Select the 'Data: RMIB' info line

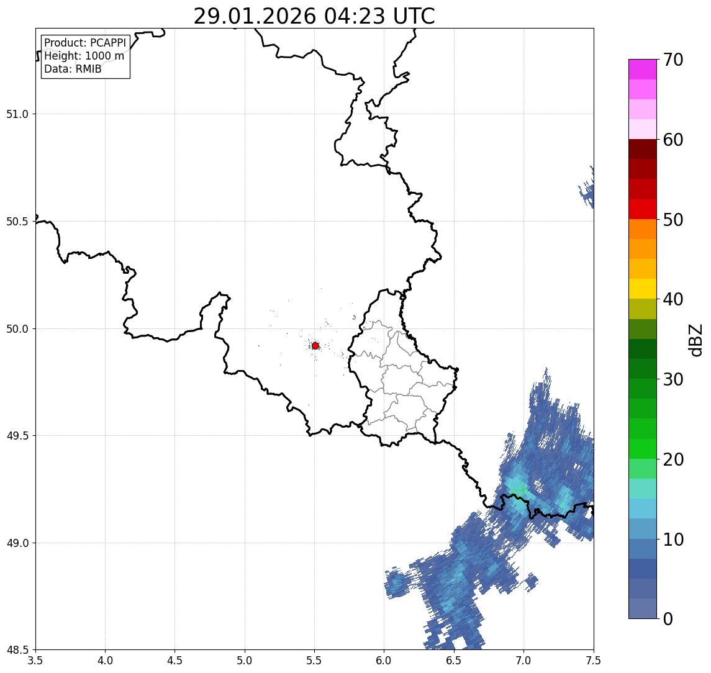pyautogui.click(x=73, y=69)
